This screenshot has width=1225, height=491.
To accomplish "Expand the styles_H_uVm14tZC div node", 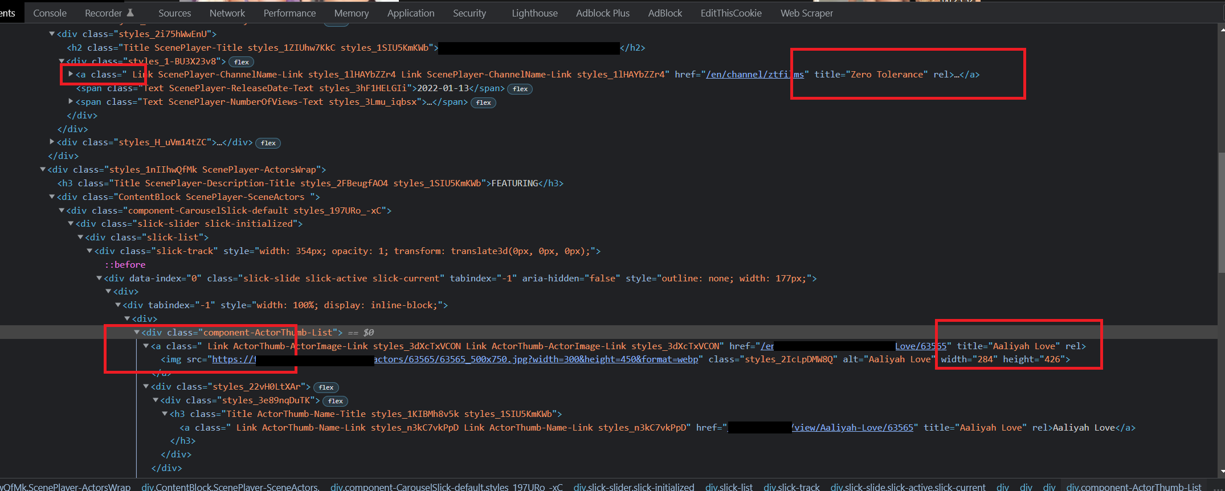I will click(x=52, y=142).
